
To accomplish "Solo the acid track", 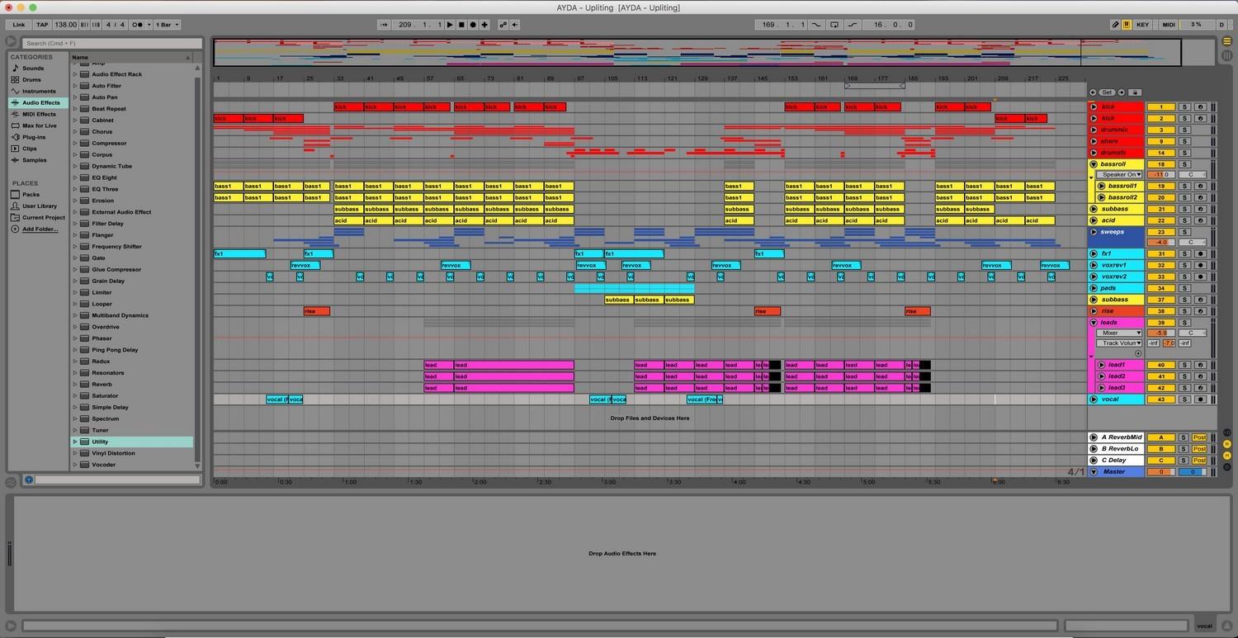I will (1184, 220).
